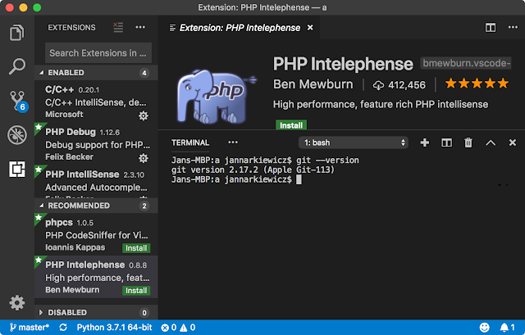The width and height of the screenshot is (525, 335).
Task: Click the bmewburn.vscode- extension identifier
Action: (466, 63)
